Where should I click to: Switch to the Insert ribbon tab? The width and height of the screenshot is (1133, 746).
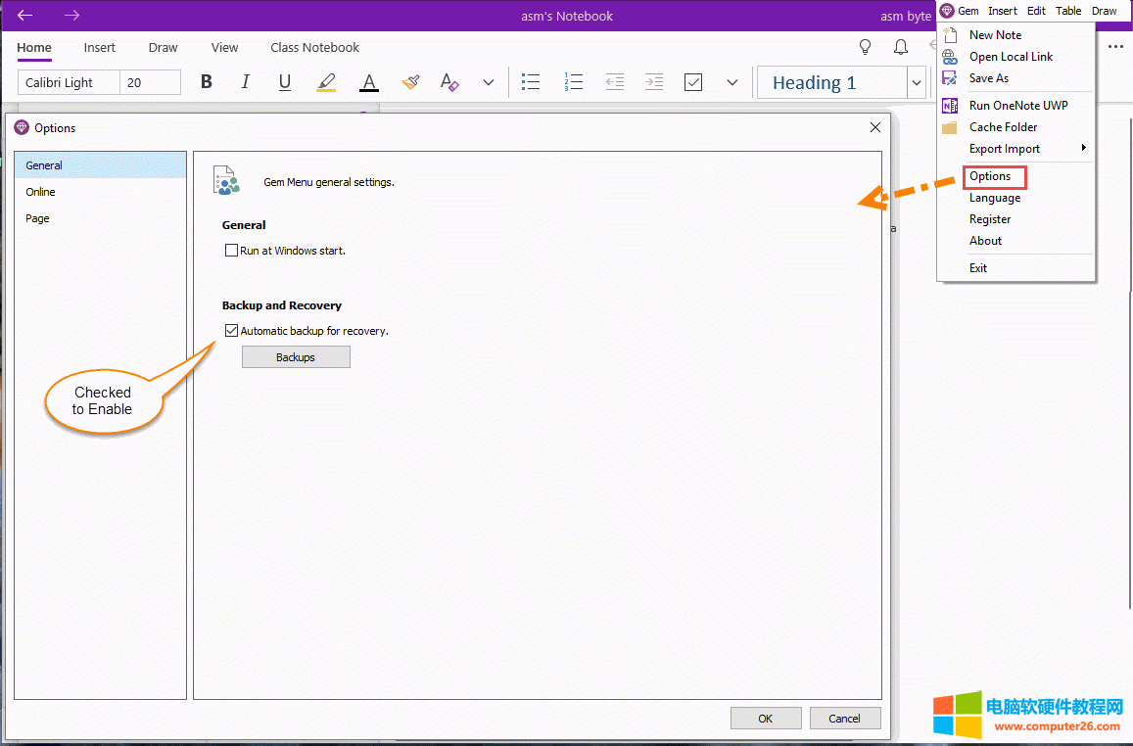[99, 47]
